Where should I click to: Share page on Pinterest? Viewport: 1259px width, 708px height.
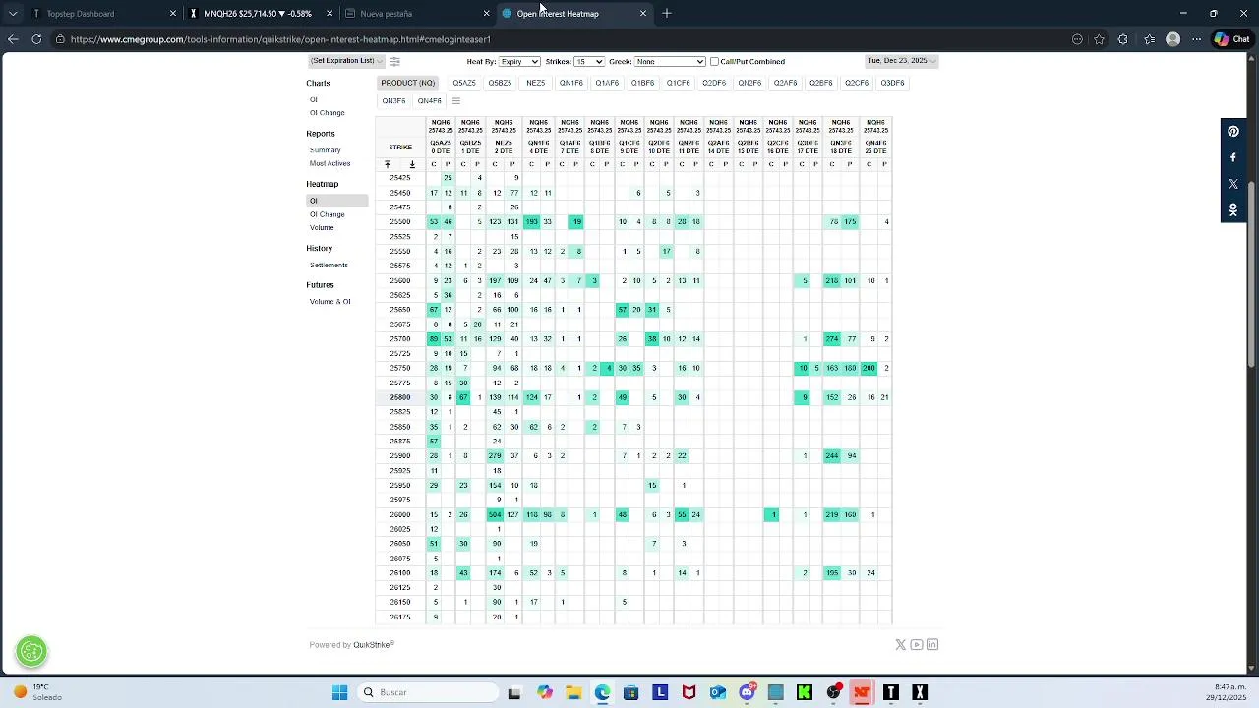point(1233,131)
